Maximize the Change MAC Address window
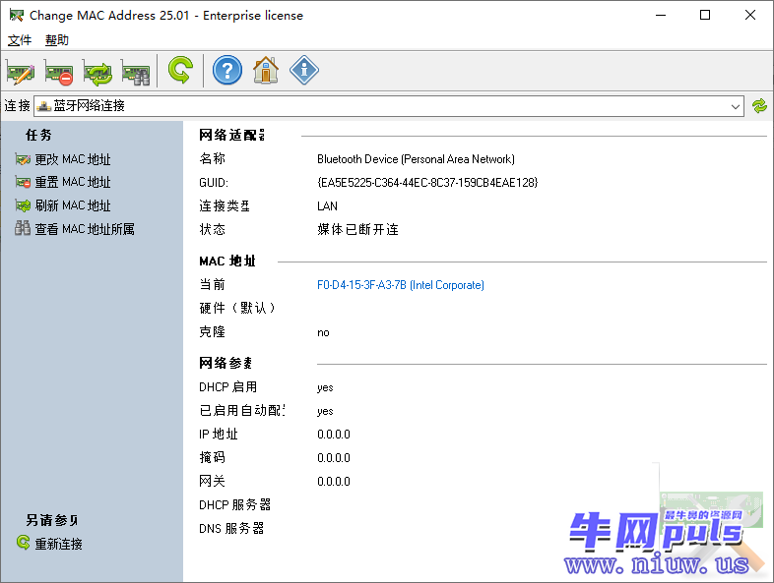 705,16
